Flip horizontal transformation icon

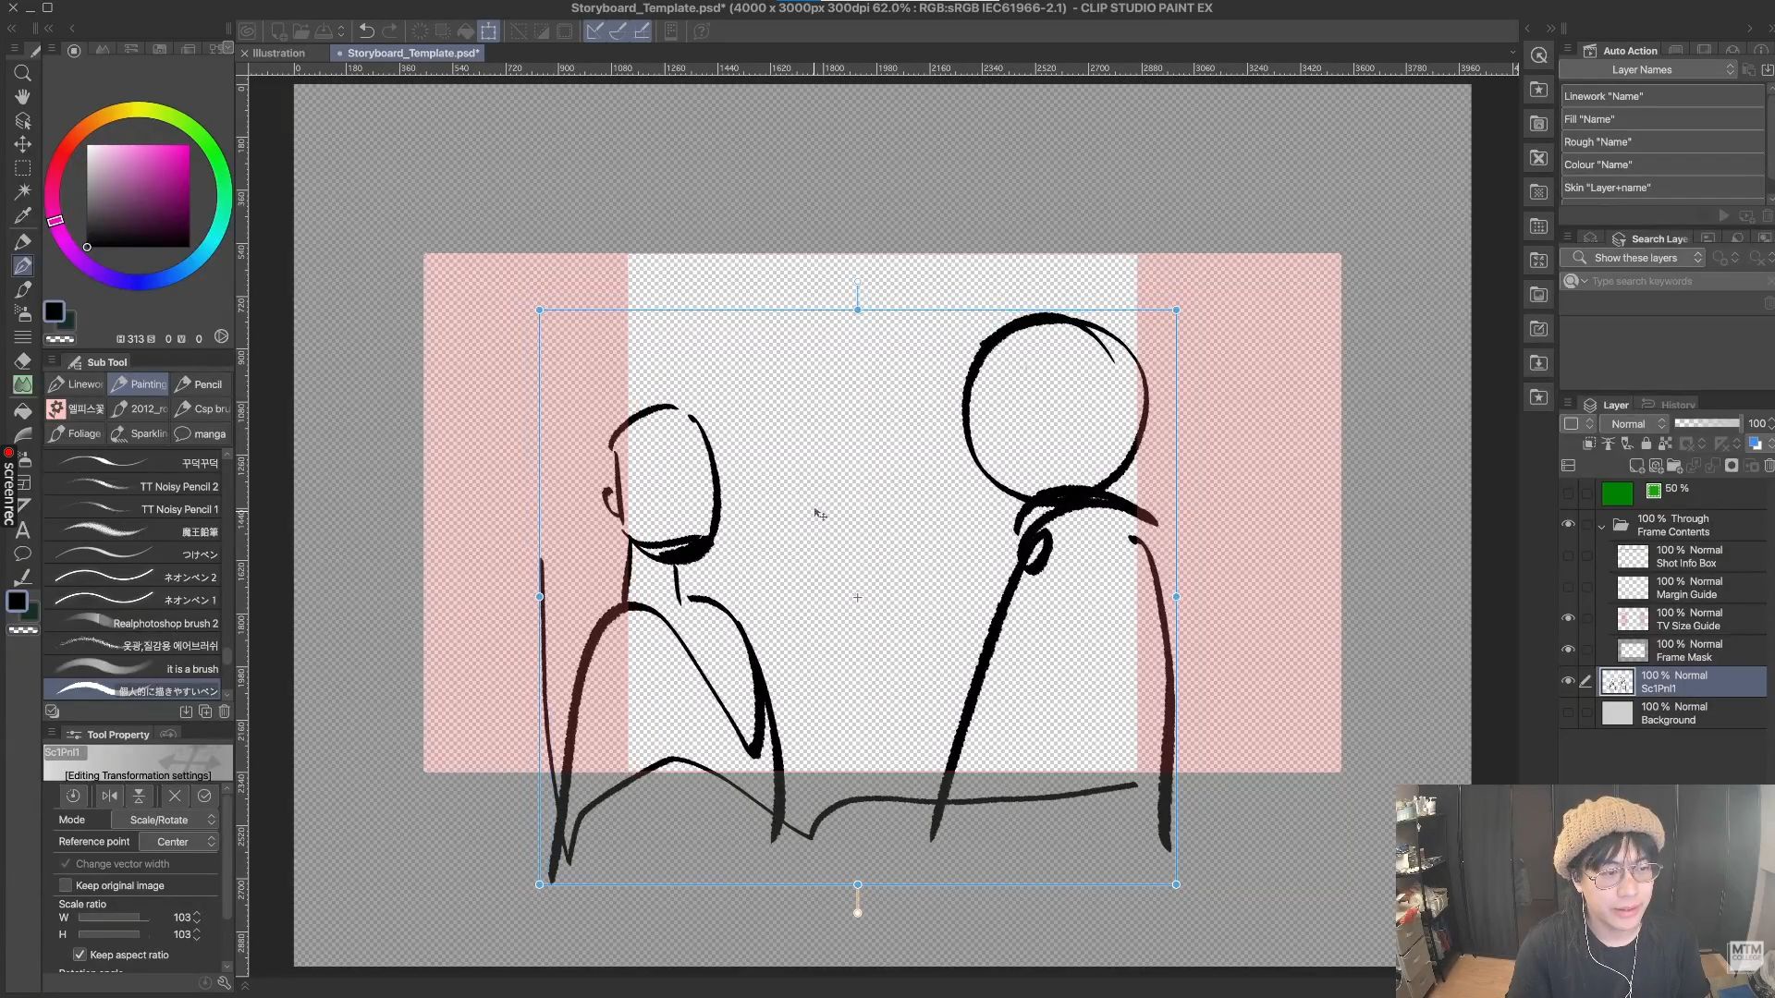click(x=109, y=796)
